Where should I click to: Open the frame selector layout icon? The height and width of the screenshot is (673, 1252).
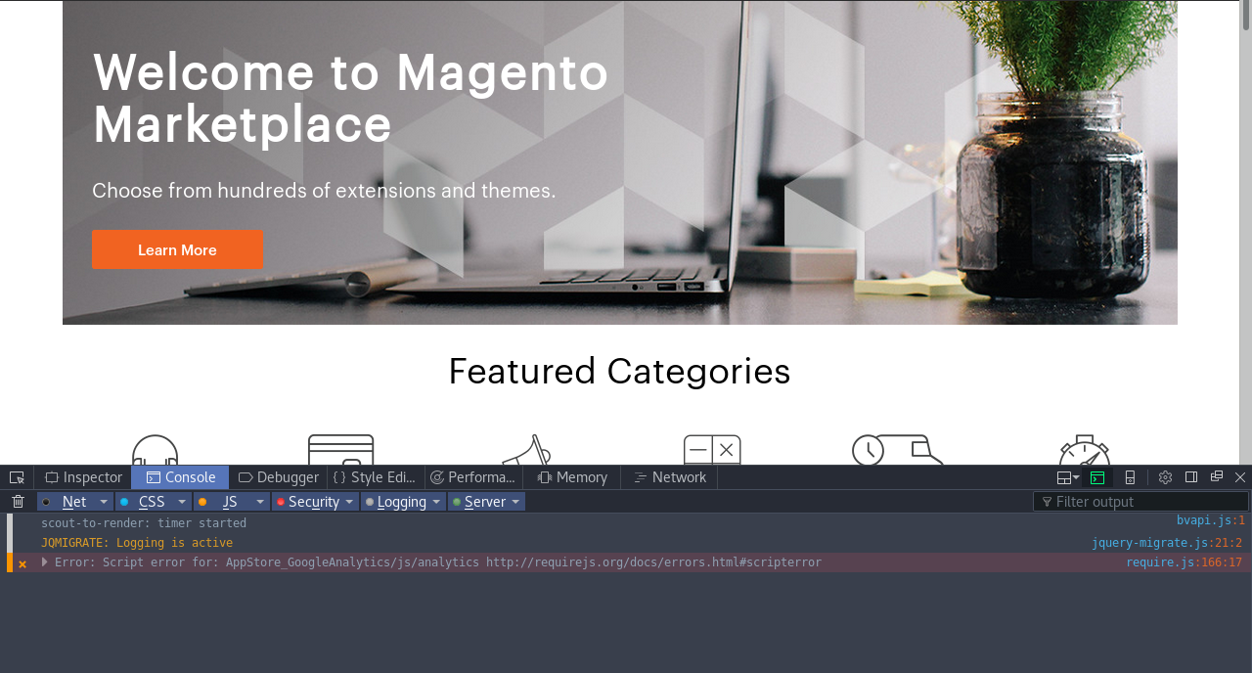pos(1068,477)
